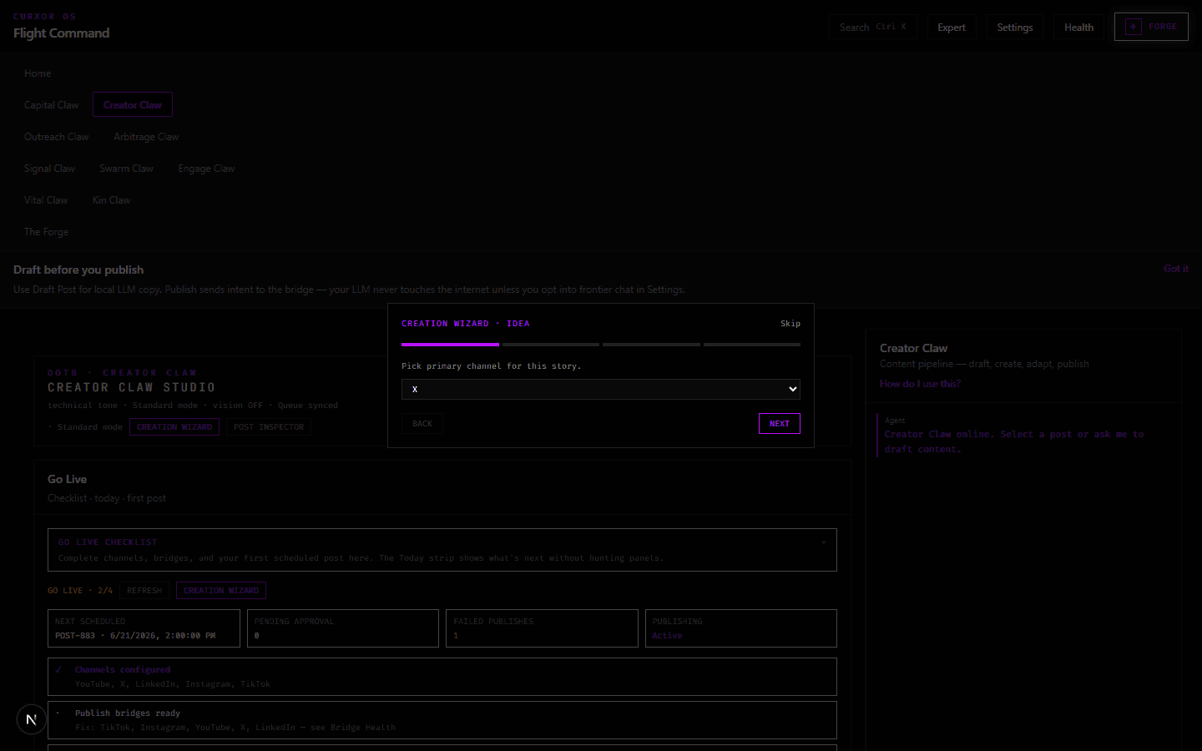1202x751 pixels.
Task: Focus the Search field in the header
Action: tap(872, 27)
